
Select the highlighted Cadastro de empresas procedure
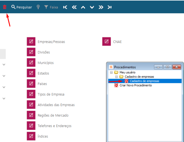pyautogui.click(x=145, y=81)
